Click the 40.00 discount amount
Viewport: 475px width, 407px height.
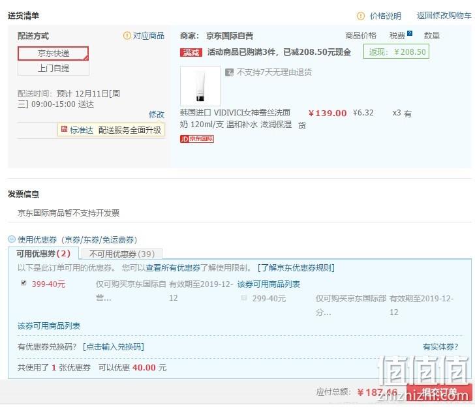click(144, 368)
